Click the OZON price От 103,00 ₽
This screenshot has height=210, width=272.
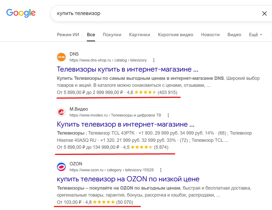click(69, 202)
